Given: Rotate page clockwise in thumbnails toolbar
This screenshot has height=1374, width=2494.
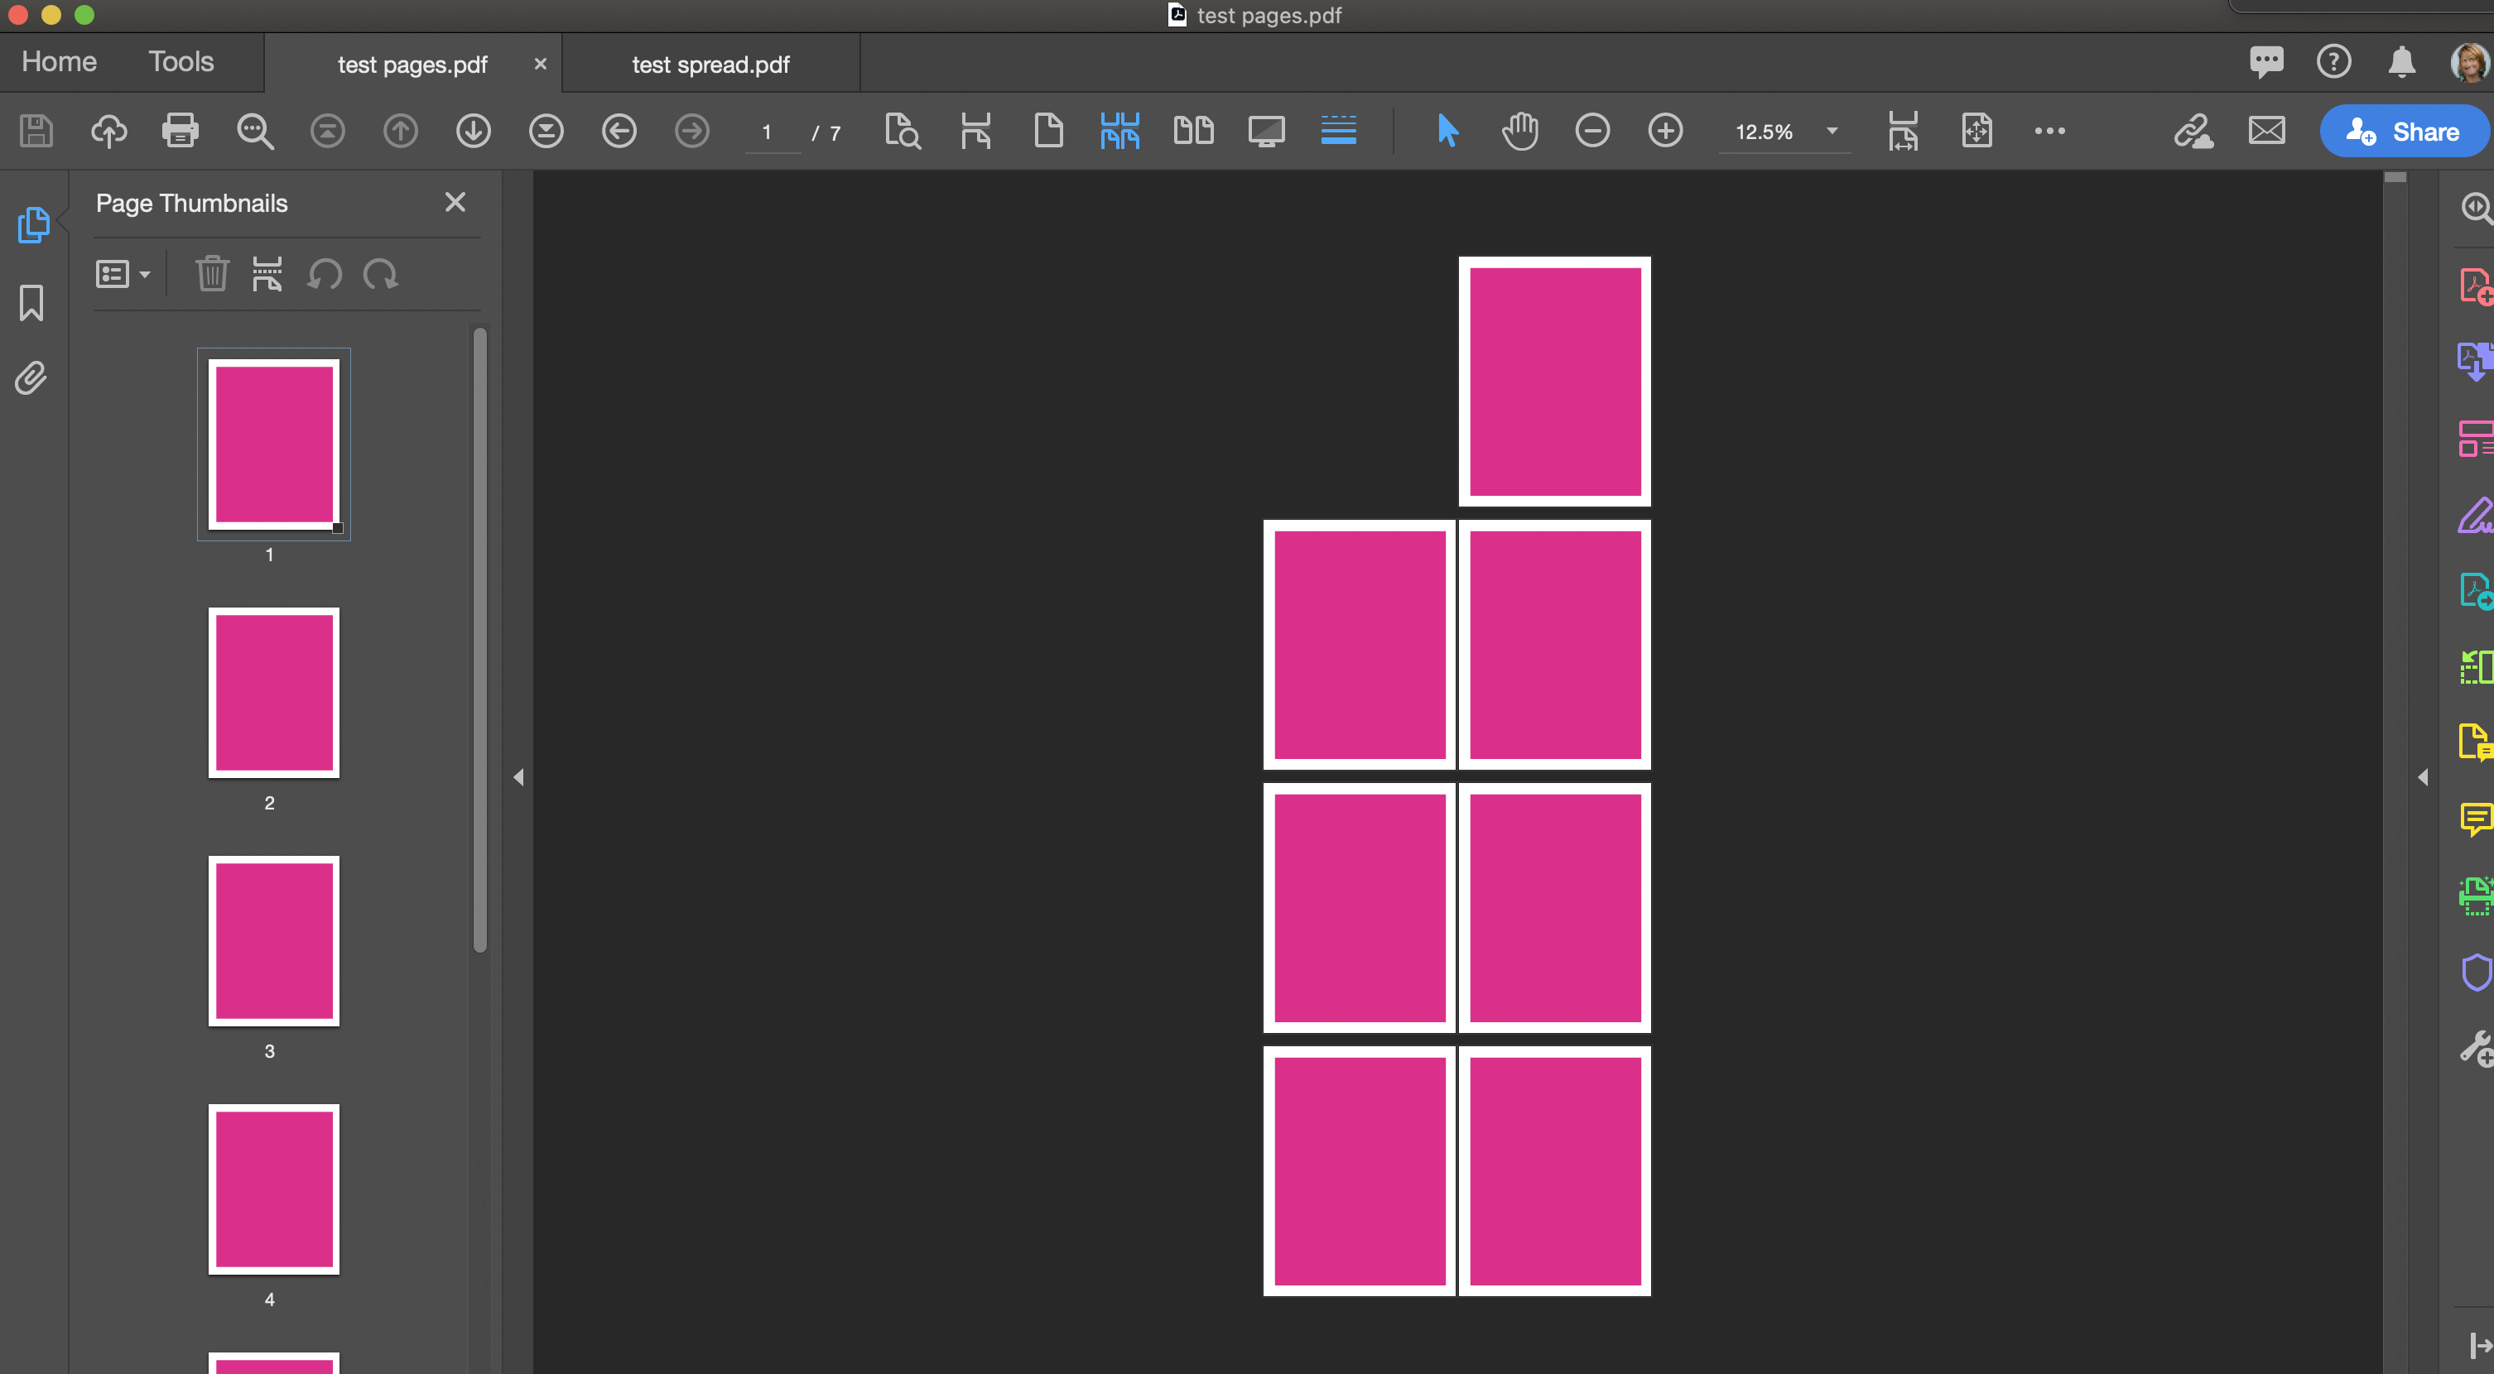Looking at the screenshot, I should tap(381, 274).
